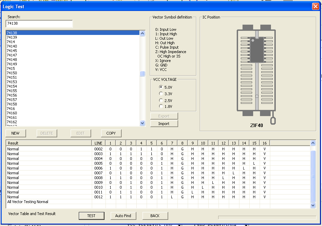Click IC list scroll down arrow
This screenshot has width=322, height=226.
tap(142, 123)
